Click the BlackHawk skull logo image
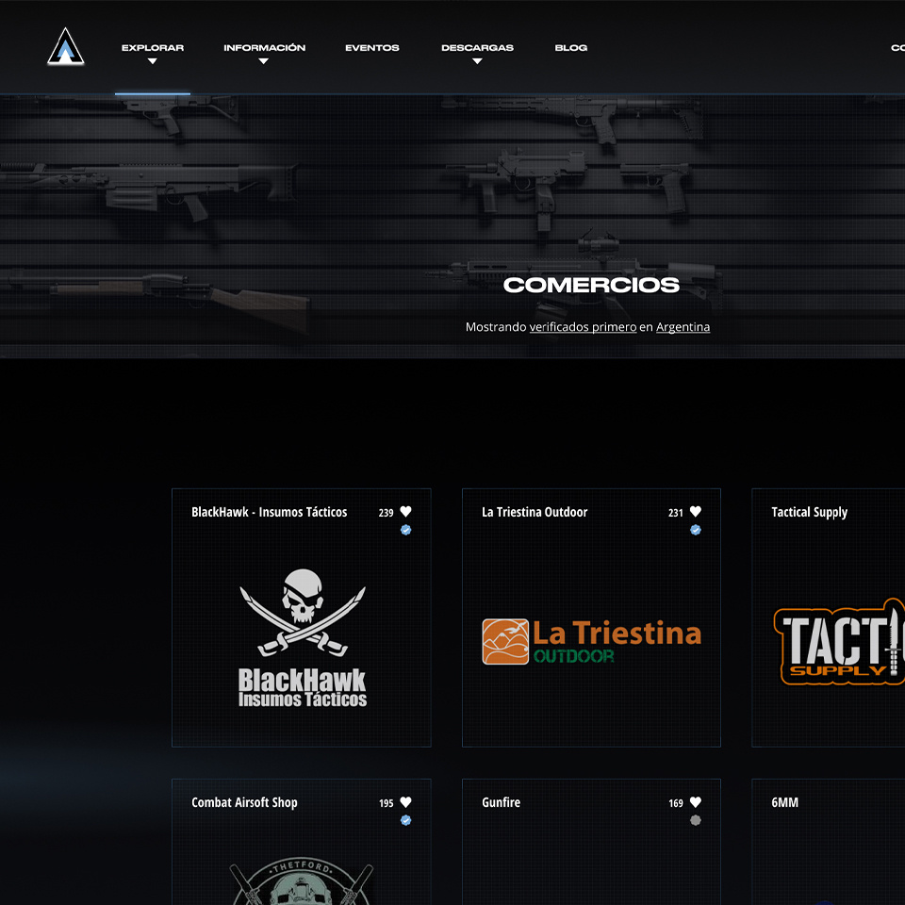 (303, 638)
